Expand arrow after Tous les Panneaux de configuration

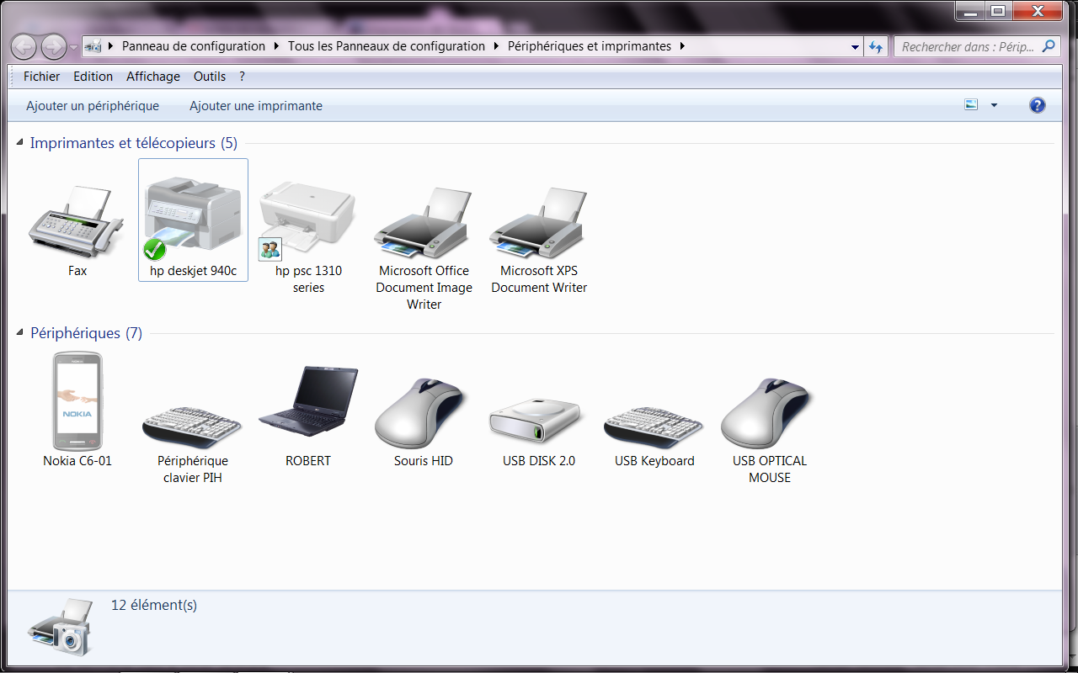(497, 46)
